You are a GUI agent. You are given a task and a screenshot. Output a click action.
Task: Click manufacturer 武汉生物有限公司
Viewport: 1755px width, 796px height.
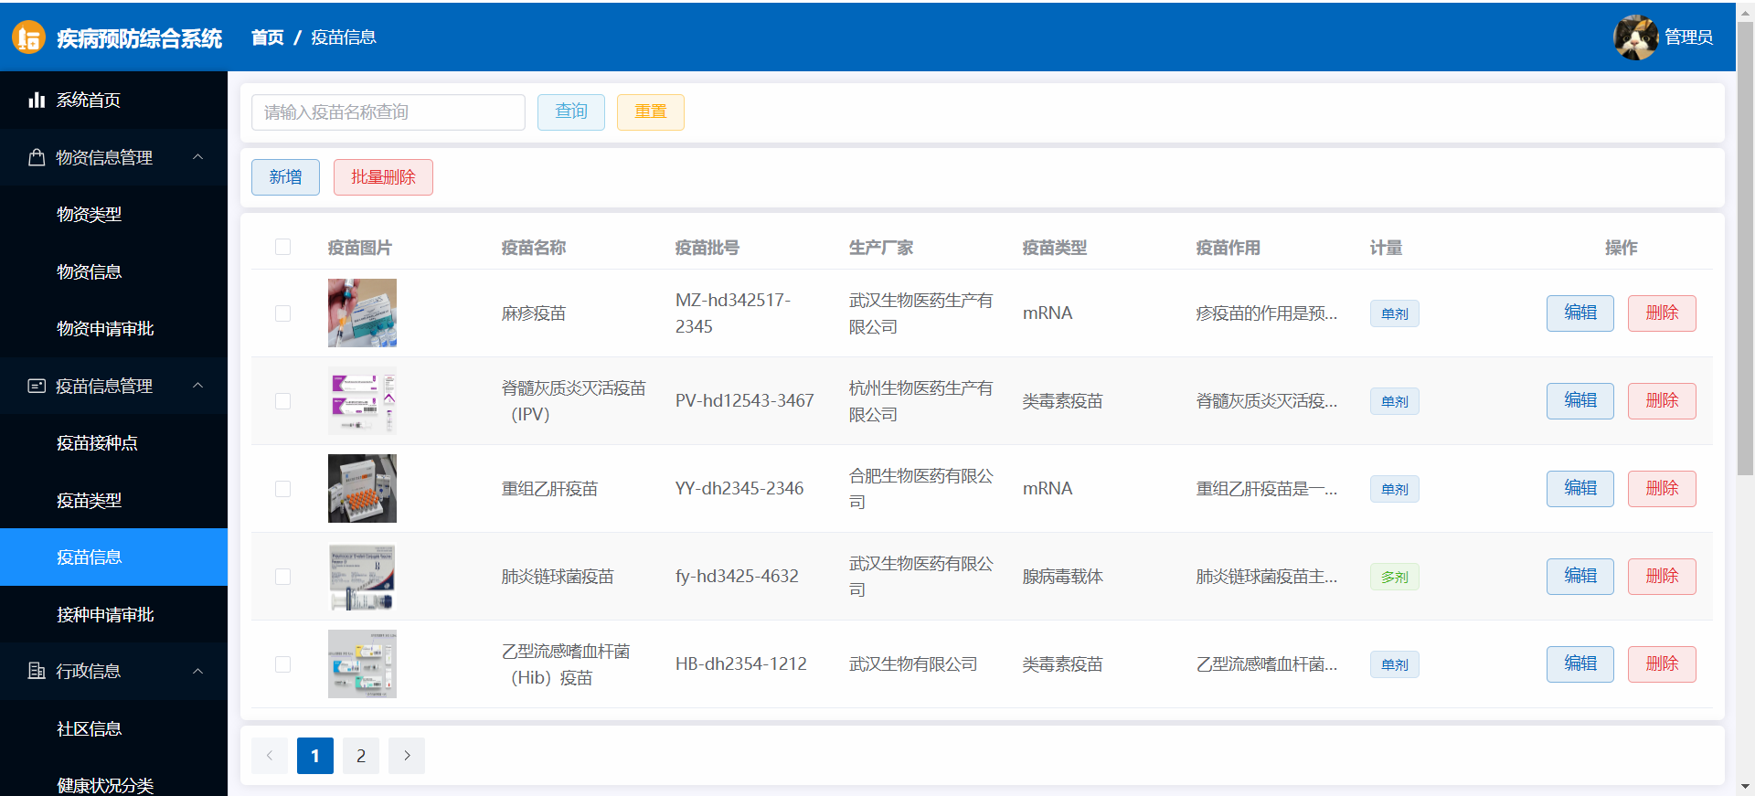[913, 664]
